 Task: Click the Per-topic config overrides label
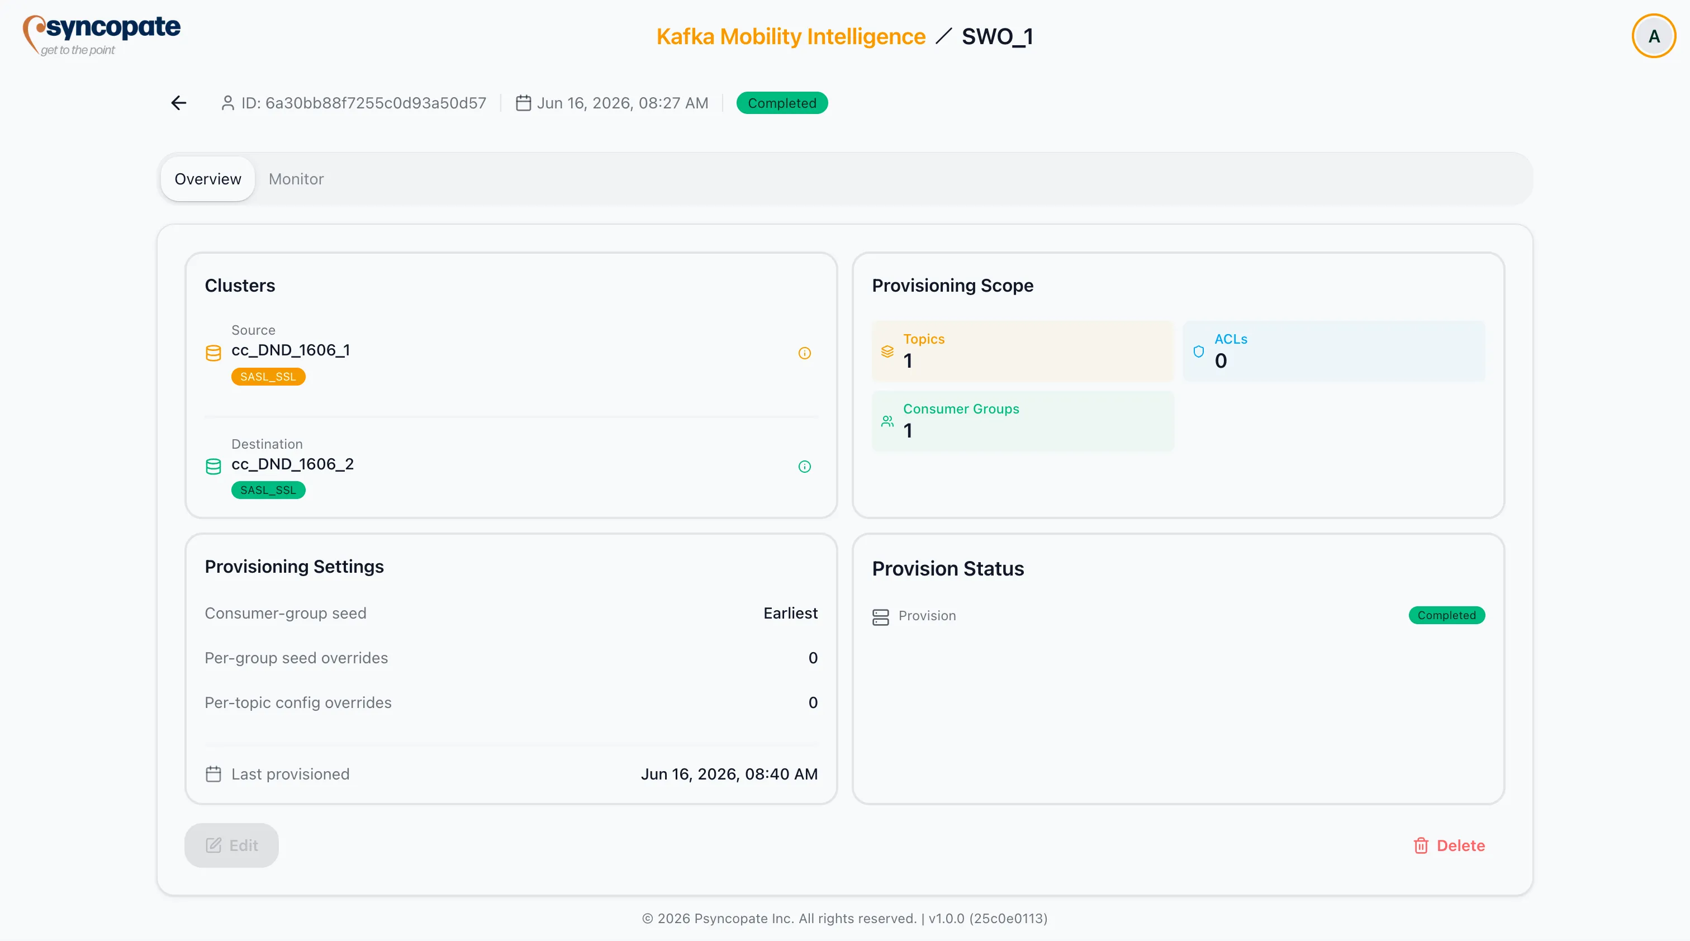tap(298, 703)
